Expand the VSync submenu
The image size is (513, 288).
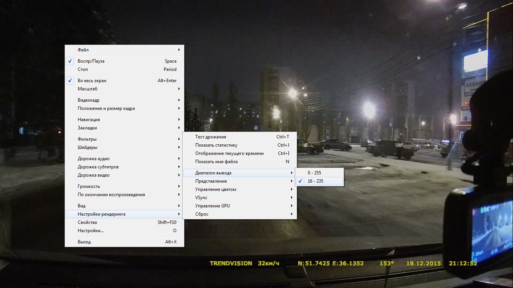(x=201, y=198)
